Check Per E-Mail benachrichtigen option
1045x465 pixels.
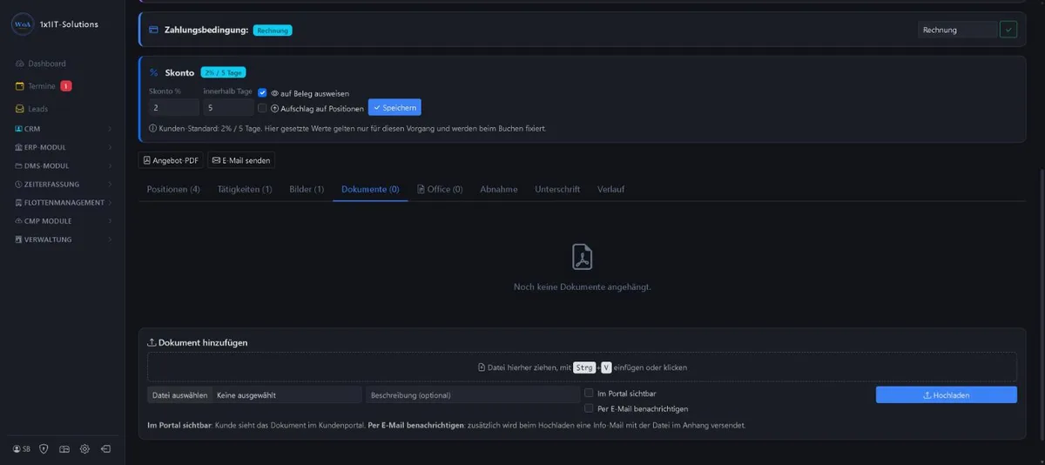(590, 408)
